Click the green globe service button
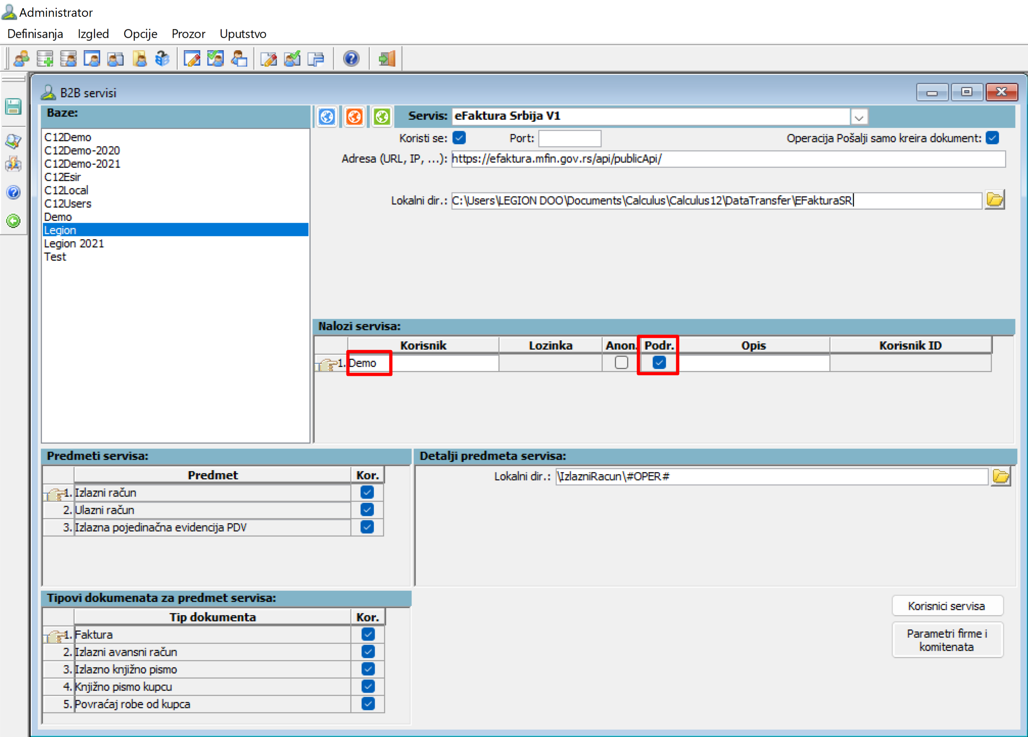This screenshot has height=737, width=1028. click(x=382, y=117)
